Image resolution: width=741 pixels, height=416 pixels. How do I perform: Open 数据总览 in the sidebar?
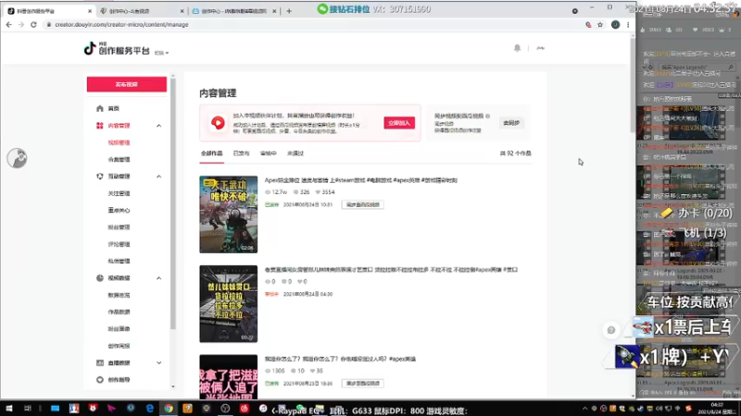[x=119, y=295]
